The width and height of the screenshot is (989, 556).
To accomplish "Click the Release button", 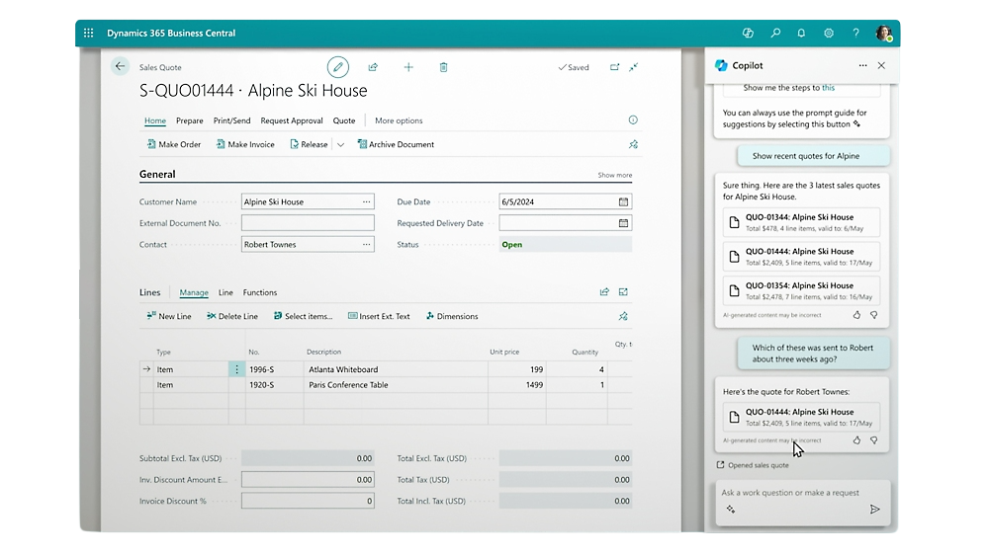I will [309, 144].
